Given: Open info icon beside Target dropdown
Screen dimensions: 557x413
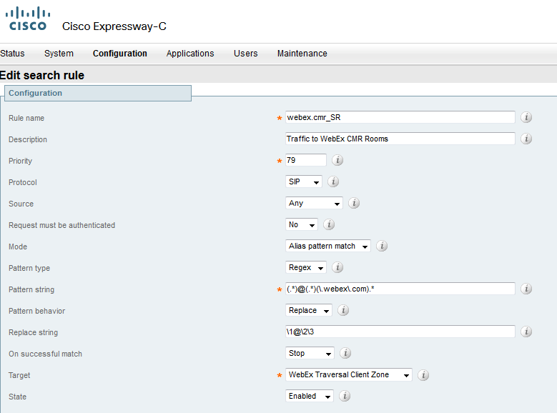Looking at the screenshot, I should (x=423, y=374).
